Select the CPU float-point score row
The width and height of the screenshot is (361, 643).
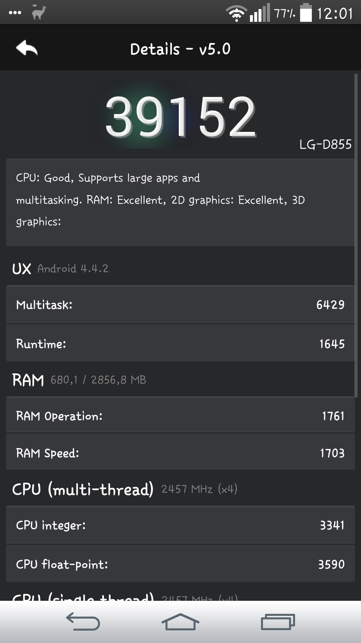pyautogui.click(x=180, y=564)
